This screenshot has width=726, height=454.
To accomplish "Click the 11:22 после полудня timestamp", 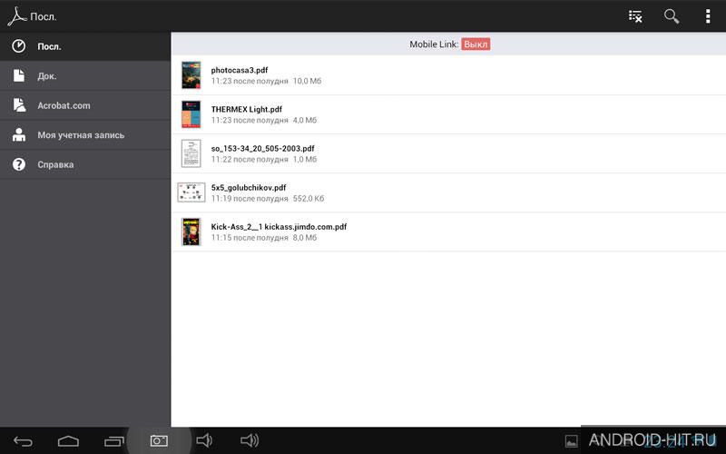I will pyautogui.click(x=250, y=160).
